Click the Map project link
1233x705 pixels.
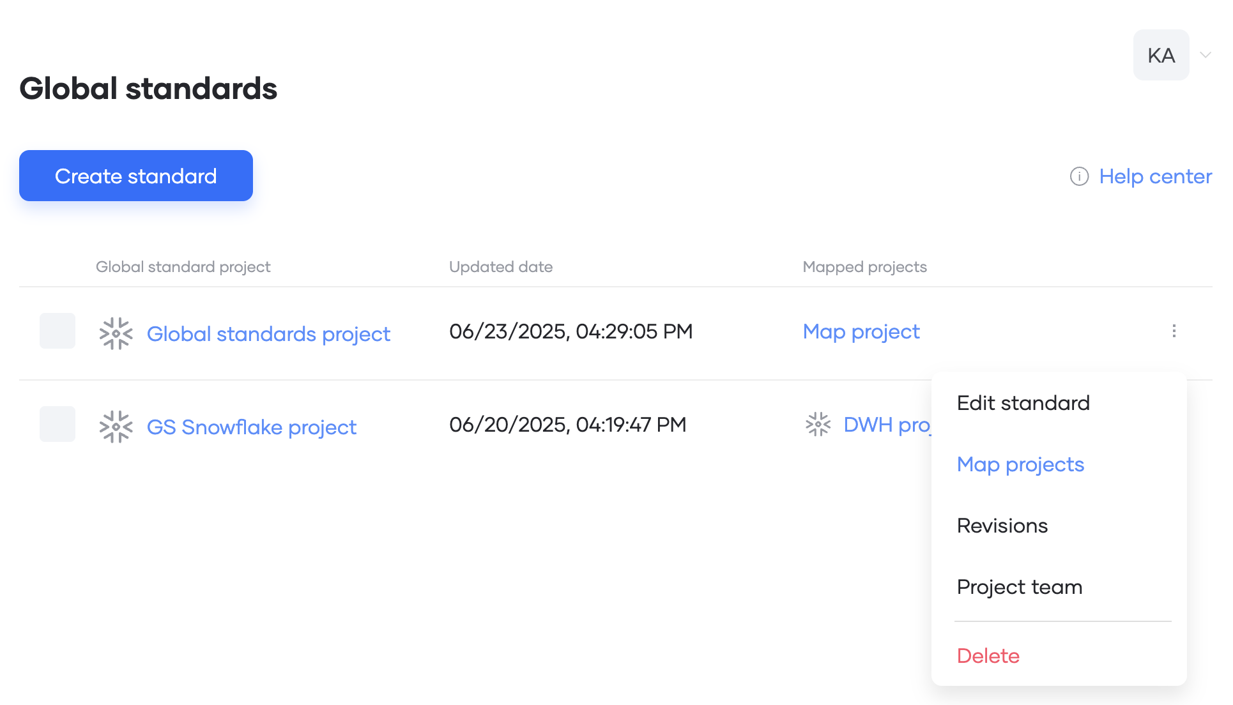click(861, 331)
